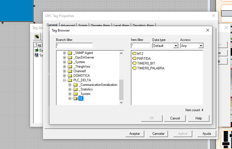Expand the _SNMP Agent branch
The image size is (232, 149).
pos(65,53)
